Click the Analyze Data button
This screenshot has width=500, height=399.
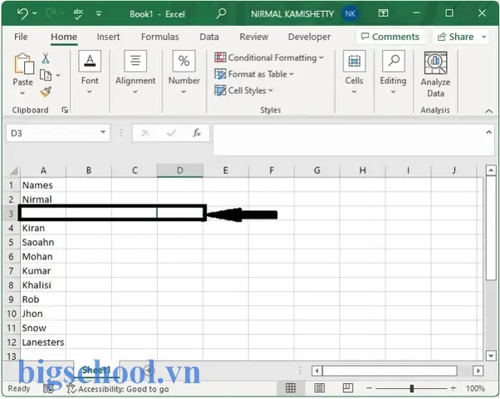click(x=435, y=75)
